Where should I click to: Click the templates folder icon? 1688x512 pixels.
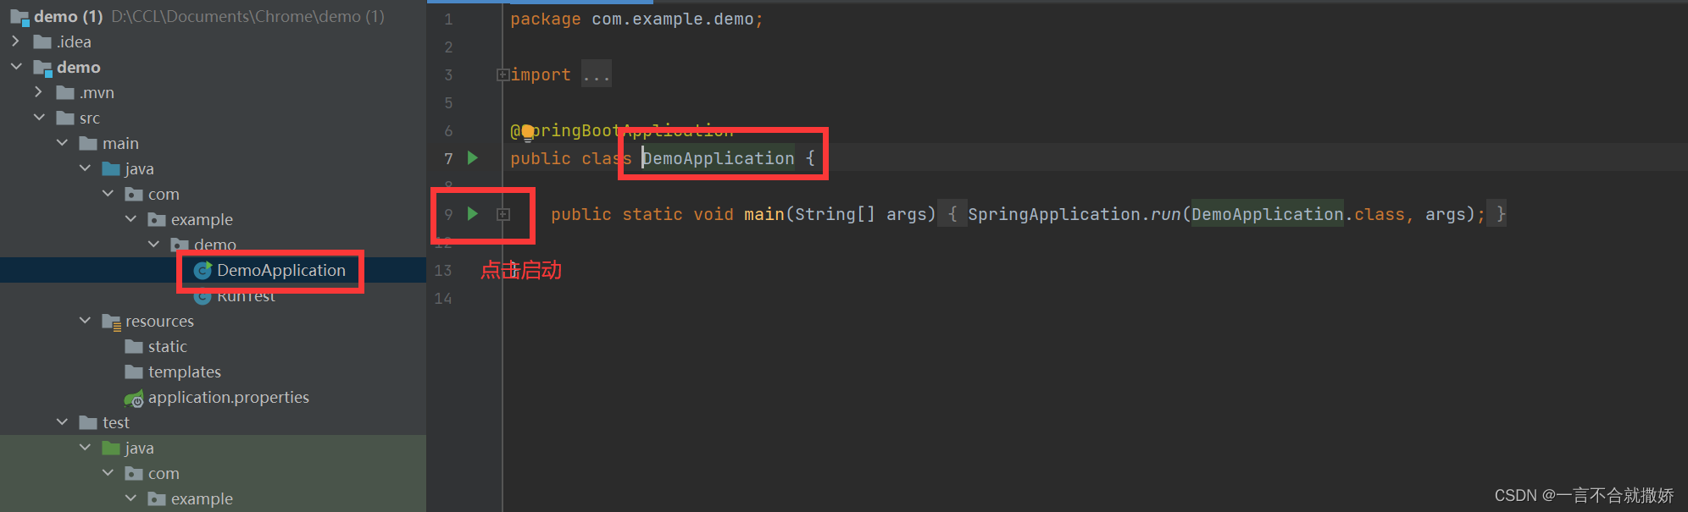(x=134, y=372)
